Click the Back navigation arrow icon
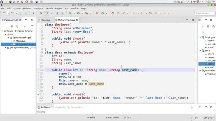 click(x=156, y=13)
